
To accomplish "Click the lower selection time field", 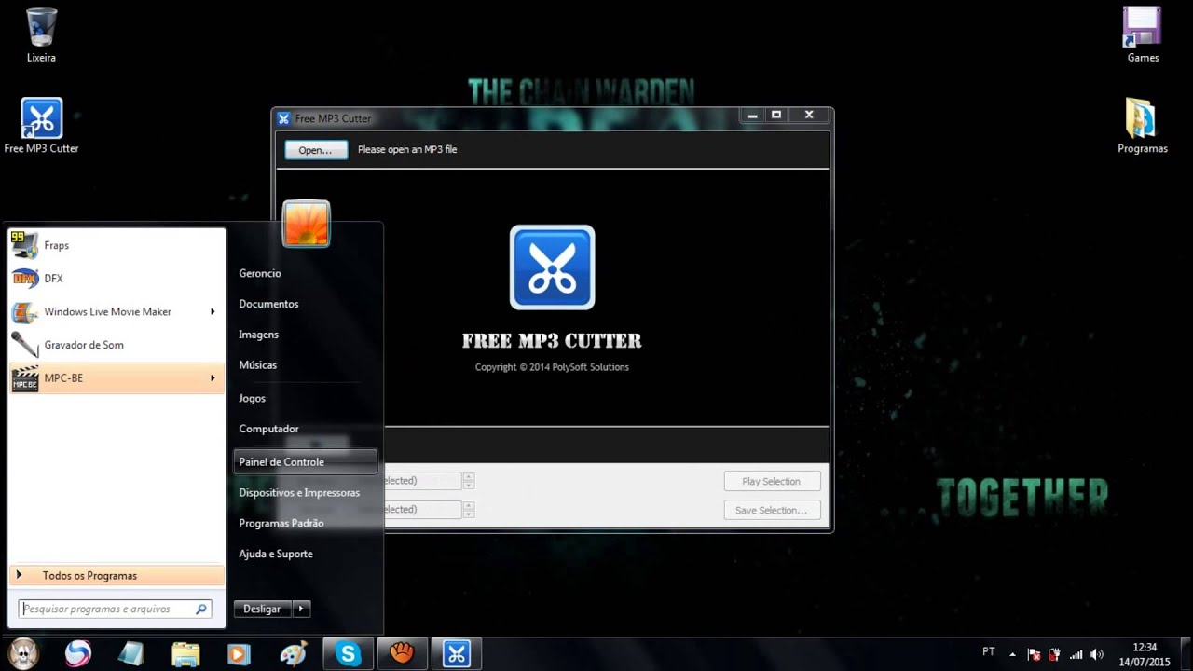I will click(x=422, y=510).
